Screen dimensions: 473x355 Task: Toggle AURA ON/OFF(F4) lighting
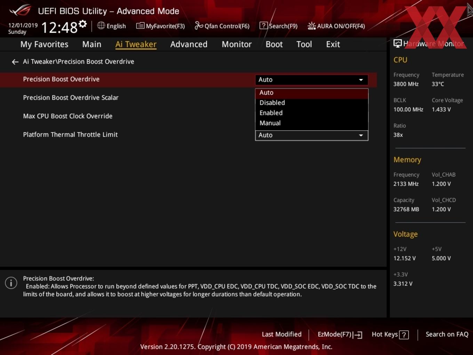336,26
